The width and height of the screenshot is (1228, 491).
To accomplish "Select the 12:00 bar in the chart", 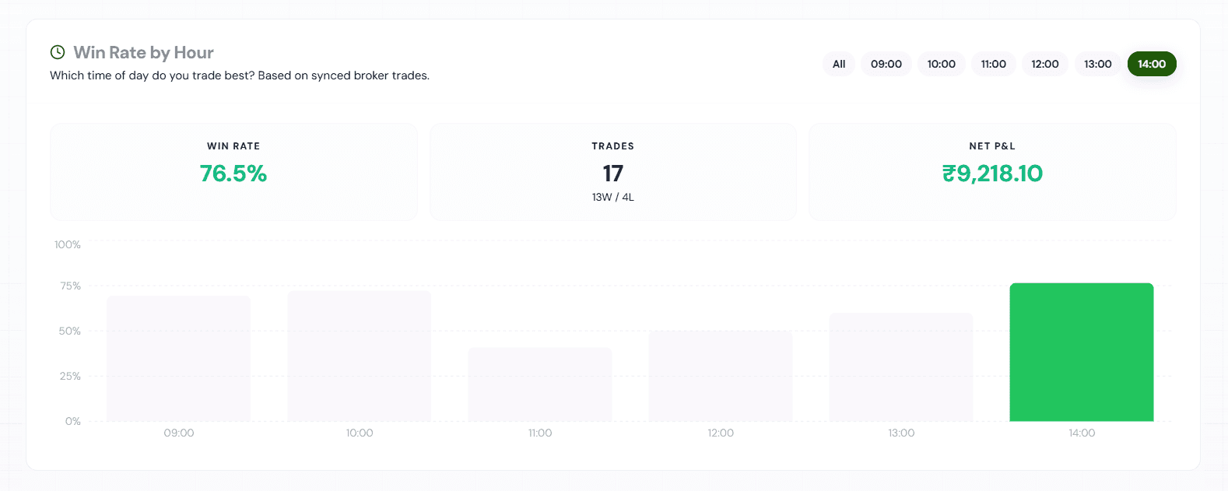I will pos(721,376).
